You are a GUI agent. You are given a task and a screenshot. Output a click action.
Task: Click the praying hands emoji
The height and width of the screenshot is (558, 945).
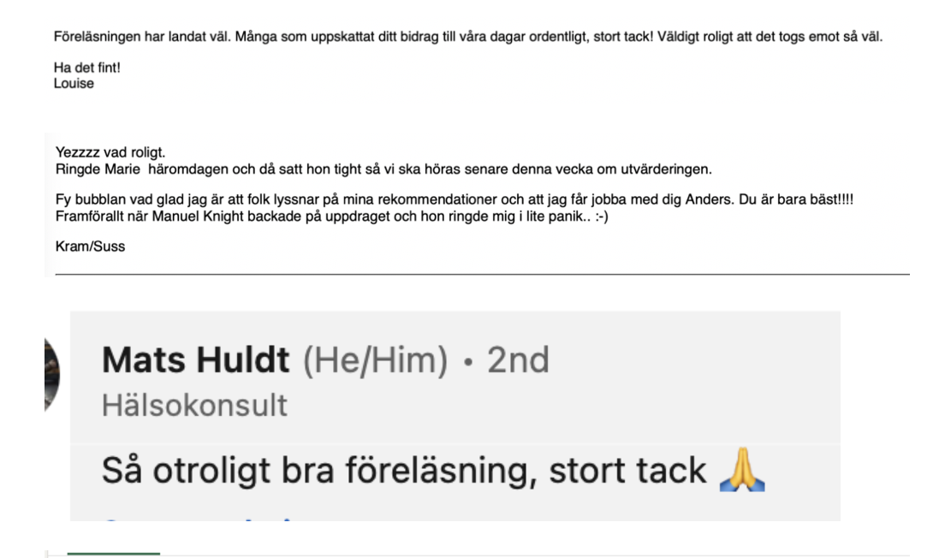click(x=742, y=469)
